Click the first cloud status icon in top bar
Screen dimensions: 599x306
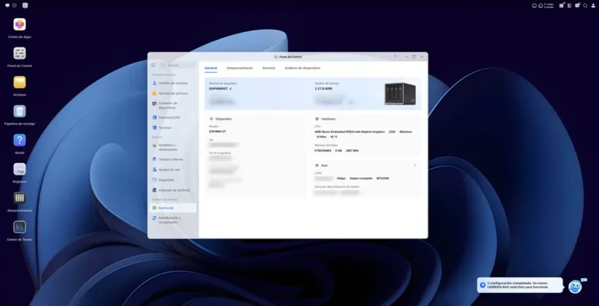pyautogui.click(x=534, y=5)
